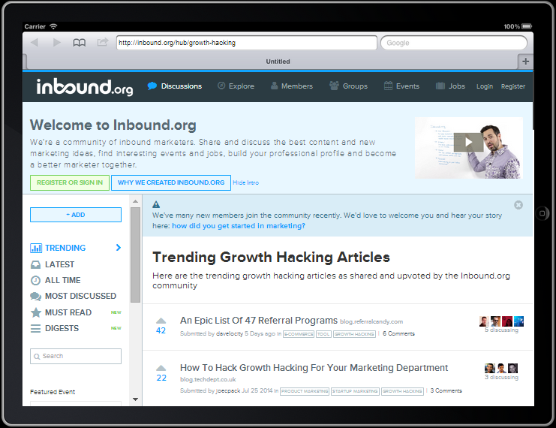Select MOST DISCUSSED in the sidebar
Image resolution: width=556 pixels, height=428 pixels.
(80, 296)
